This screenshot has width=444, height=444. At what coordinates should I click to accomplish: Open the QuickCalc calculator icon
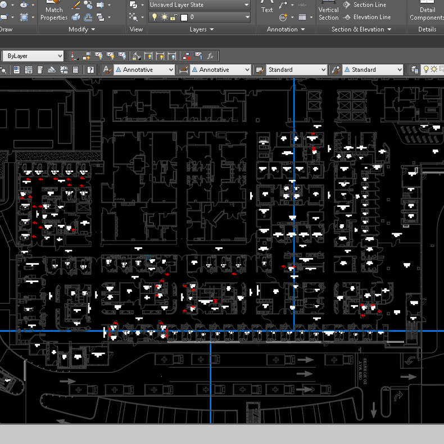click(x=75, y=70)
